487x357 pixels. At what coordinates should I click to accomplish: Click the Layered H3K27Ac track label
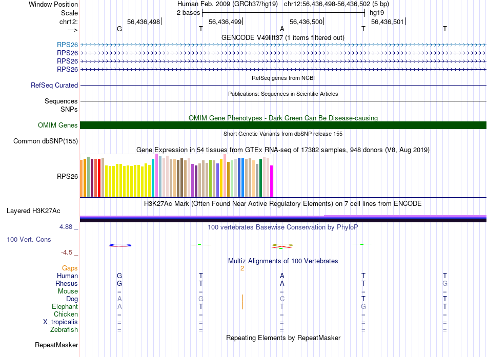click(33, 211)
